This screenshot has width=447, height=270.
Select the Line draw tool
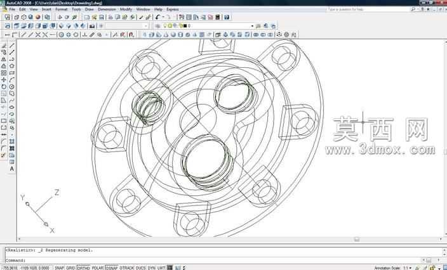11,46
